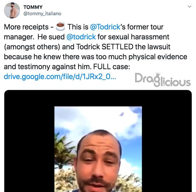Click "physical evidence" in the tweet body
The image size is (196, 192).
tap(158, 57)
